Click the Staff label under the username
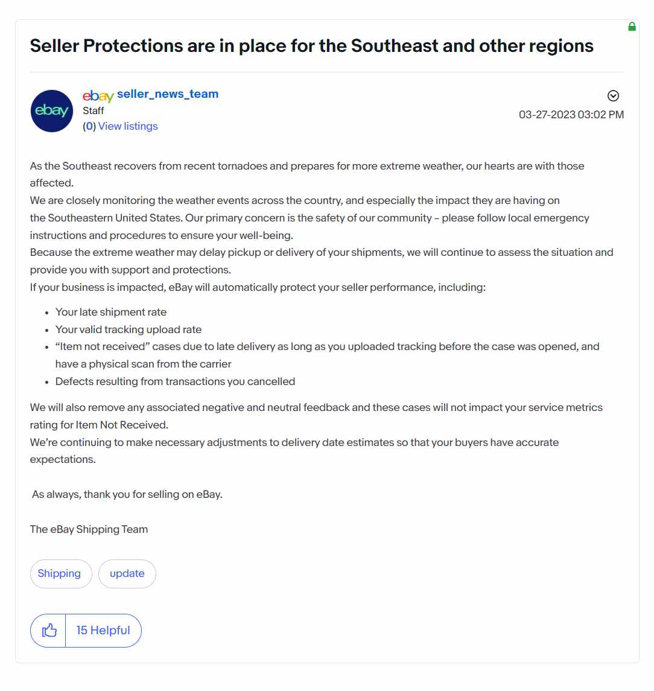The height and width of the screenshot is (691, 654). [x=94, y=110]
